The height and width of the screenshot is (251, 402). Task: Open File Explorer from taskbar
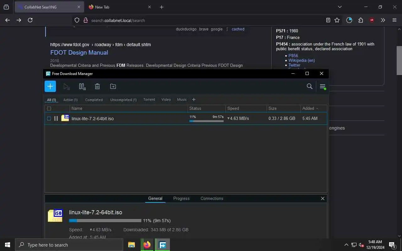[131, 245]
